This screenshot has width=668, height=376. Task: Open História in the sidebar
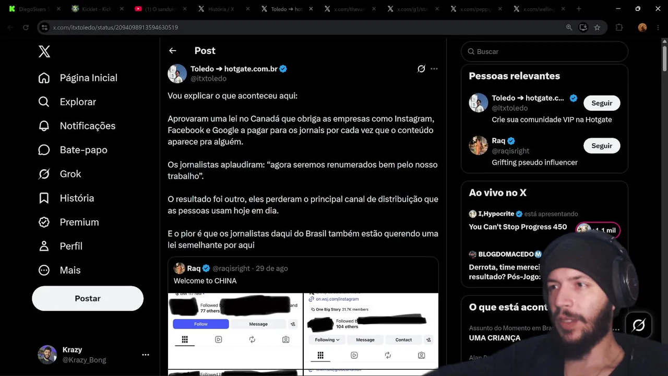pyautogui.click(x=66, y=198)
